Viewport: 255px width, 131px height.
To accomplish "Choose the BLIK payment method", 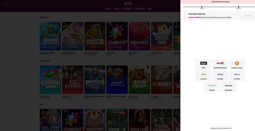I will (x=204, y=64).
